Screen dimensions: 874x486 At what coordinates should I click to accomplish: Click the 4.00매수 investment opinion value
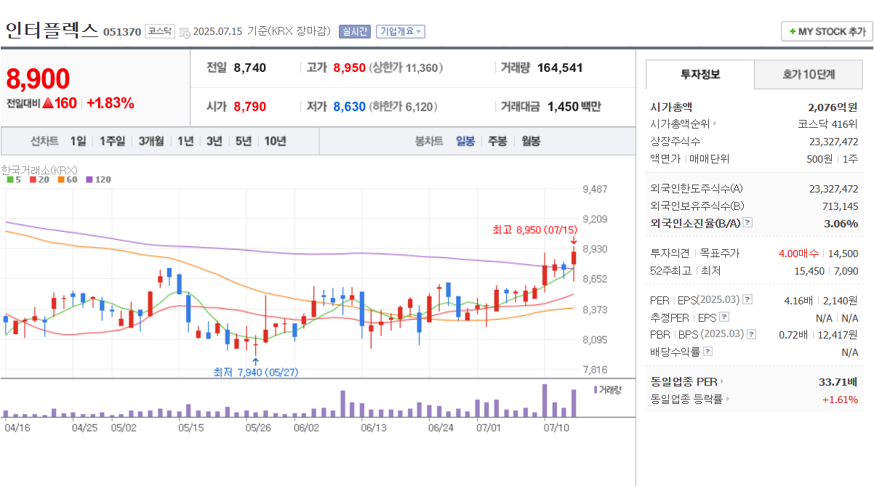(798, 254)
